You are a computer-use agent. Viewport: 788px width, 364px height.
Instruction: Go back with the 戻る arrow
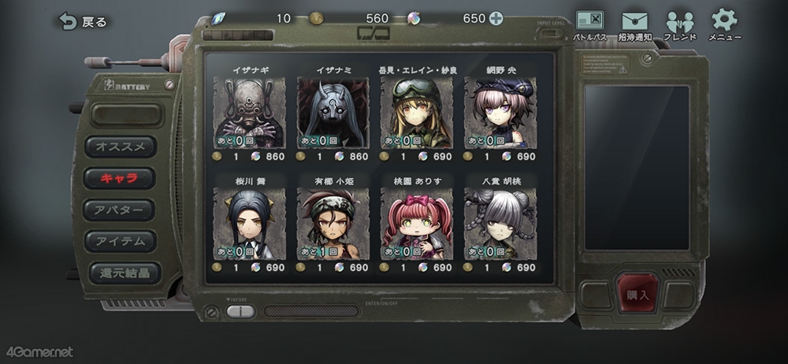click(x=83, y=21)
